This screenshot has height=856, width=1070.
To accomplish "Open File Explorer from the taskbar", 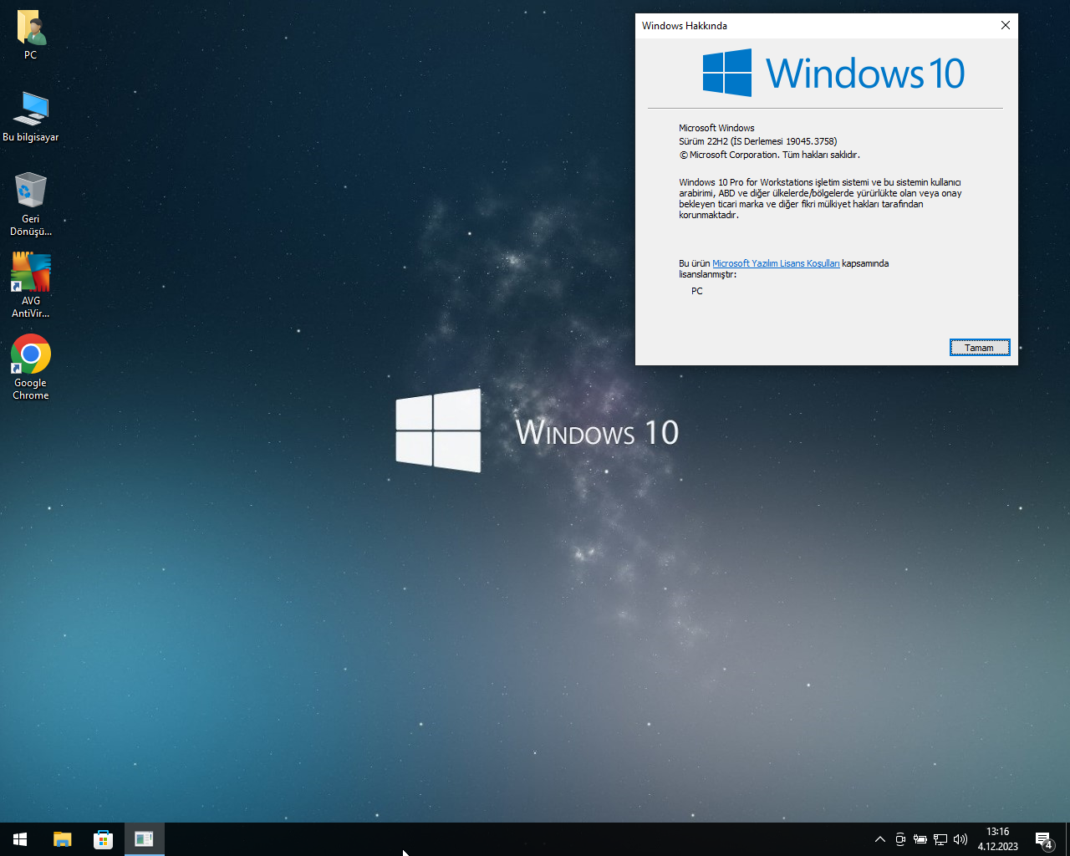I will point(63,839).
